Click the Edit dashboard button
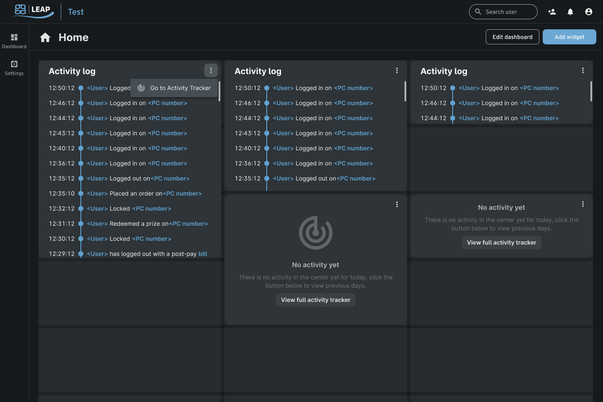The width and height of the screenshot is (603, 402). pos(512,37)
